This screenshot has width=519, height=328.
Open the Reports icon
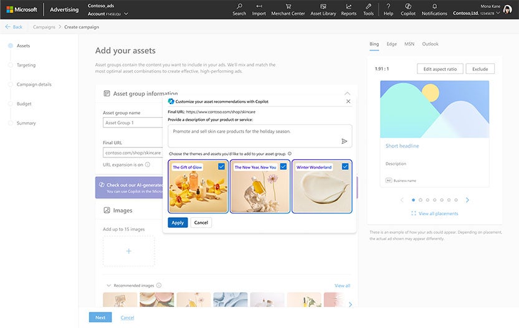tap(349, 9)
